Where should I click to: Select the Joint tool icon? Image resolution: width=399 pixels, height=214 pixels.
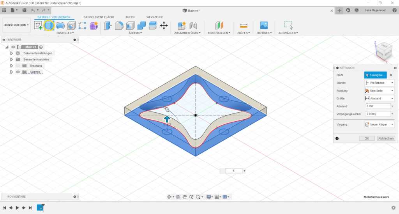[x=193, y=25]
